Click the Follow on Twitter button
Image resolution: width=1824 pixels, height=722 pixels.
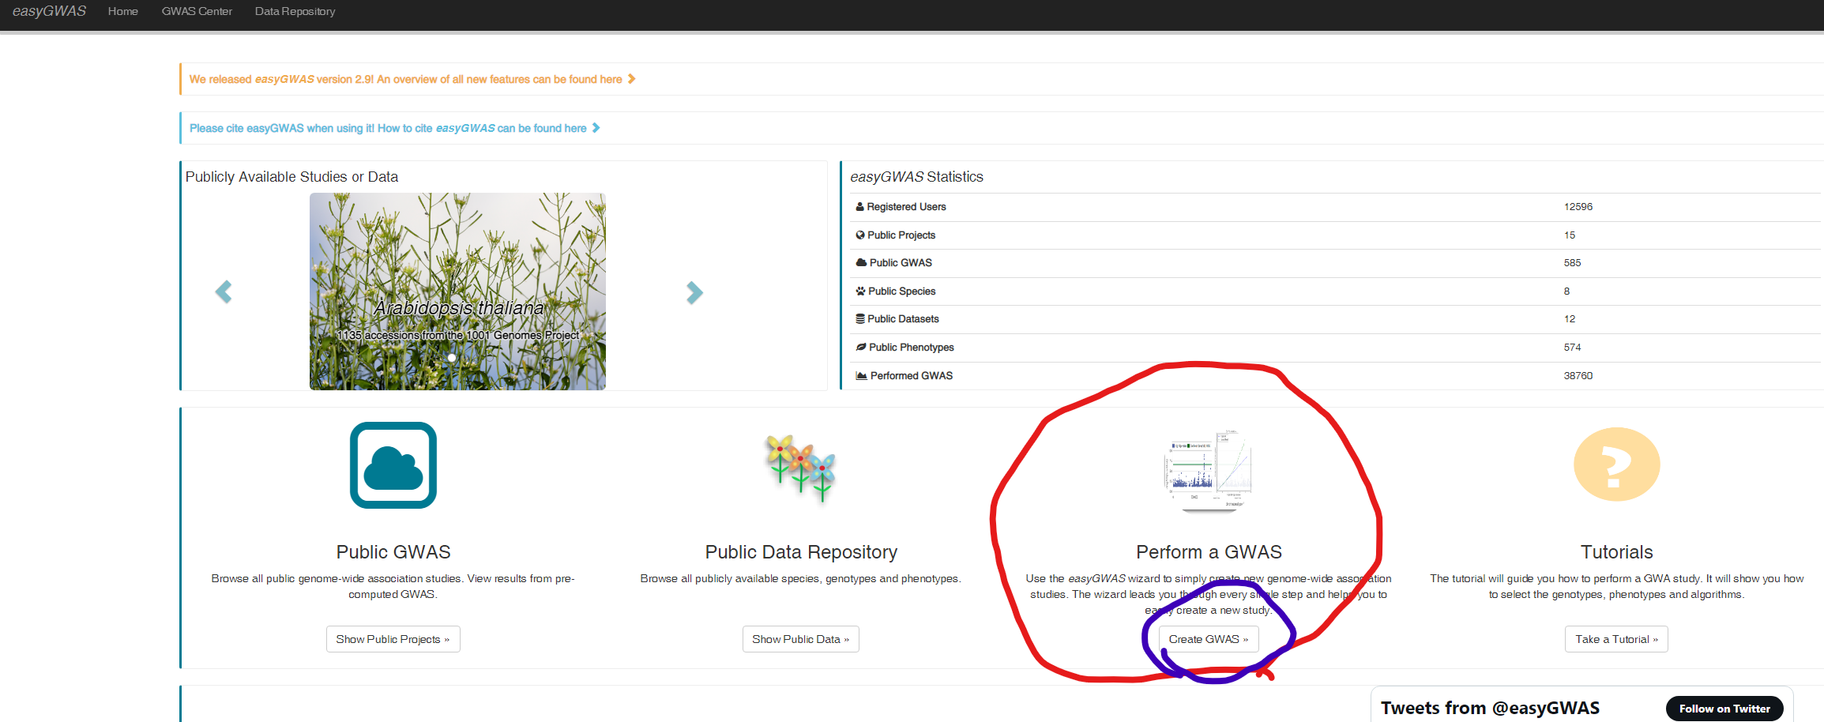click(x=1724, y=709)
